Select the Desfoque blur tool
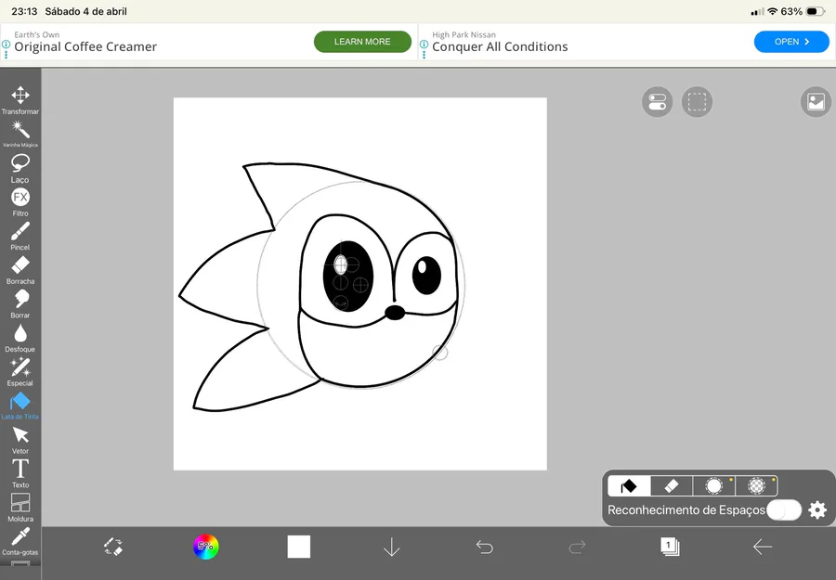836x580 pixels. click(20, 338)
